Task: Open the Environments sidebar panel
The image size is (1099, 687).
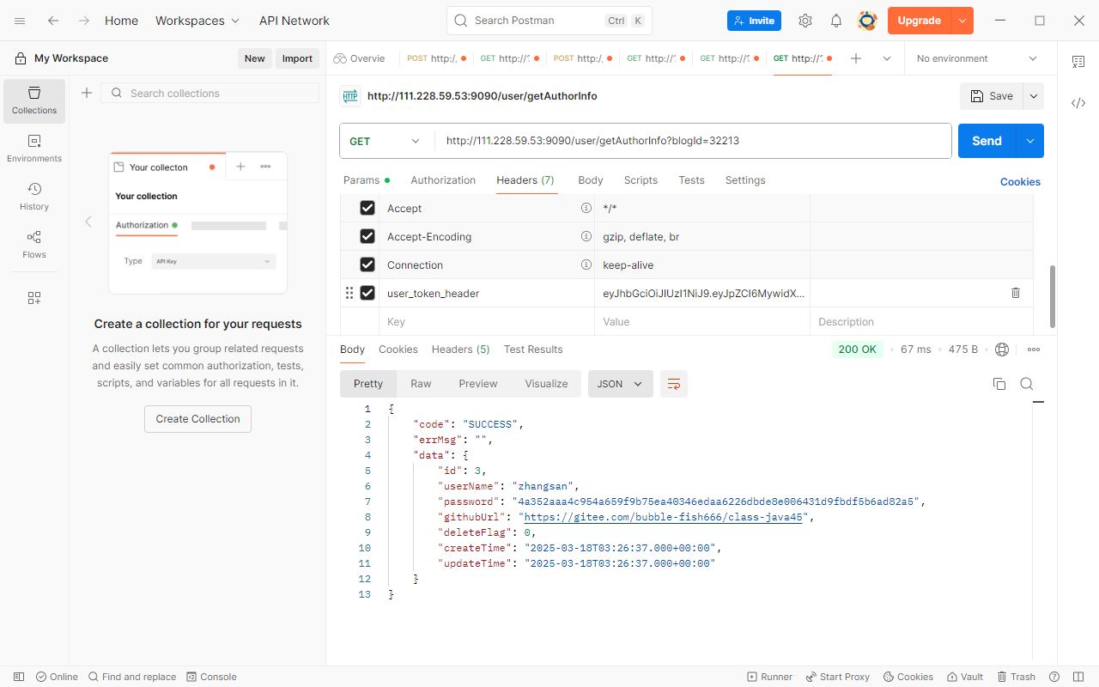Action: (34, 149)
